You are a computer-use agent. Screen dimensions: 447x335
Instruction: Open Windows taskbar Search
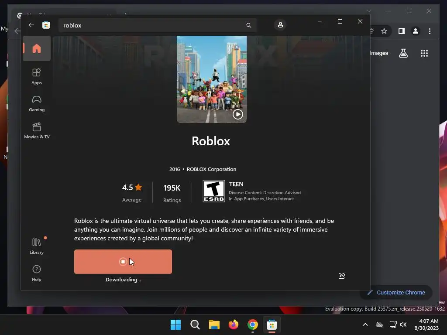195,325
